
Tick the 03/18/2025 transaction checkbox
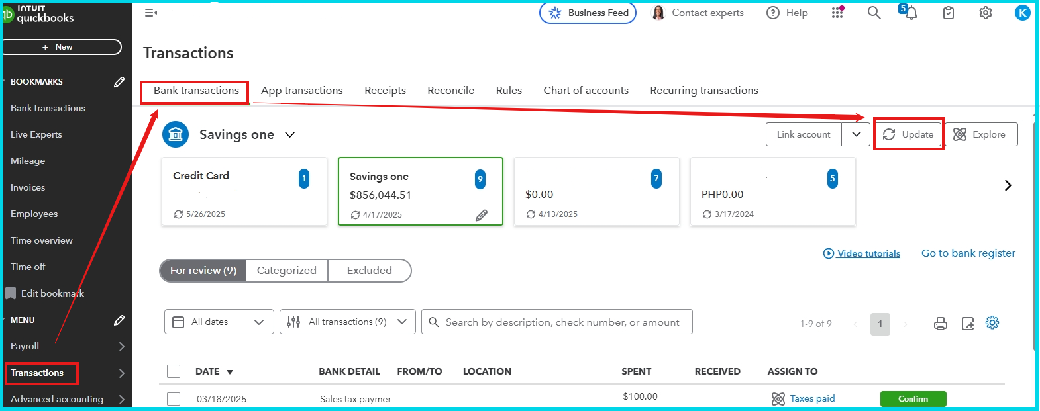[x=174, y=399]
